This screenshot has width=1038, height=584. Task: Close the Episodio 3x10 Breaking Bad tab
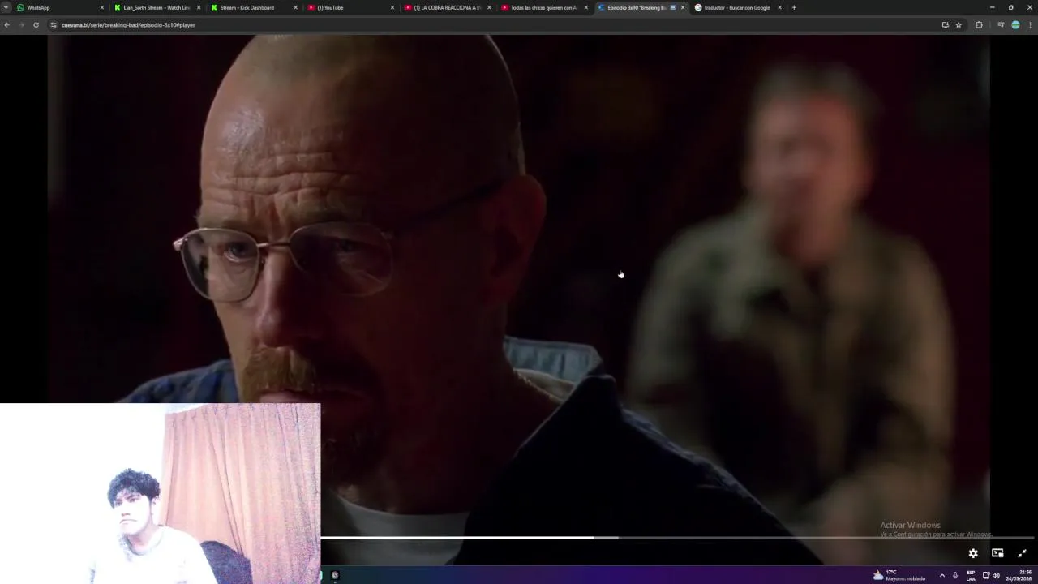[683, 7]
